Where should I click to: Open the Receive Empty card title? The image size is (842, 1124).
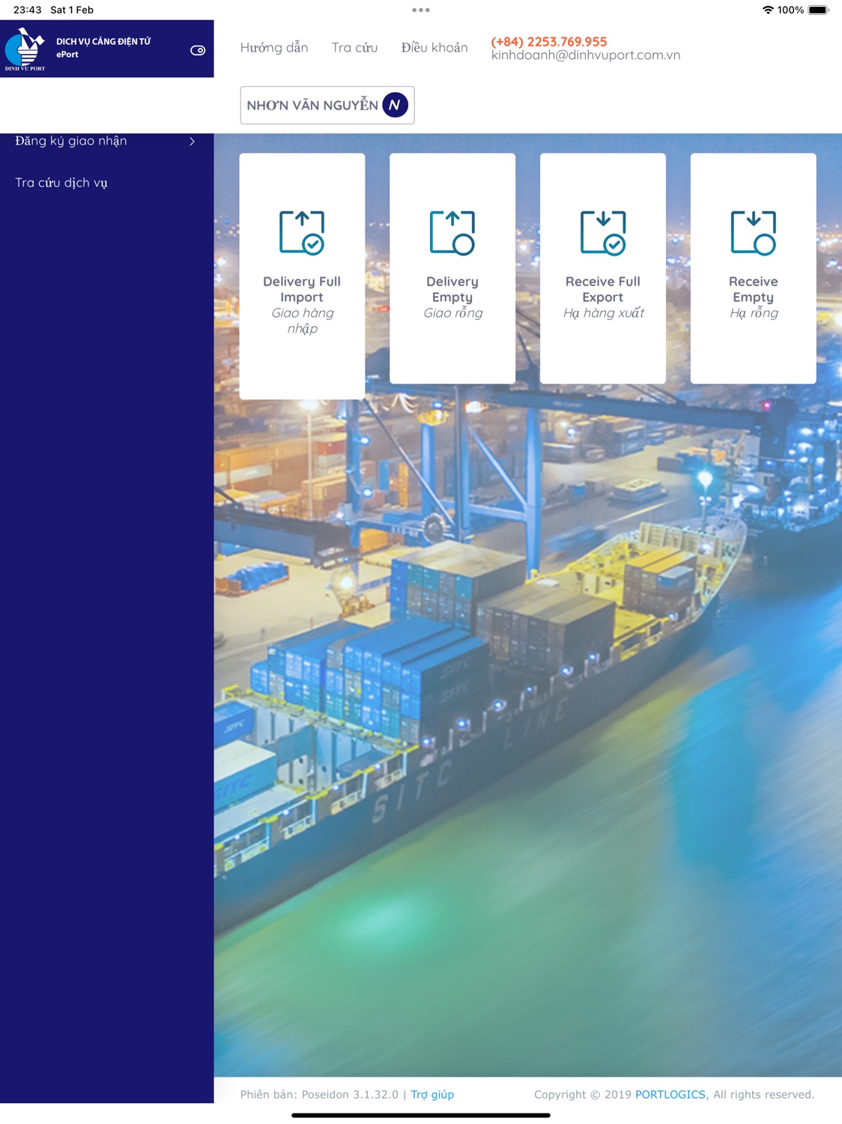click(x=754, y=289)
